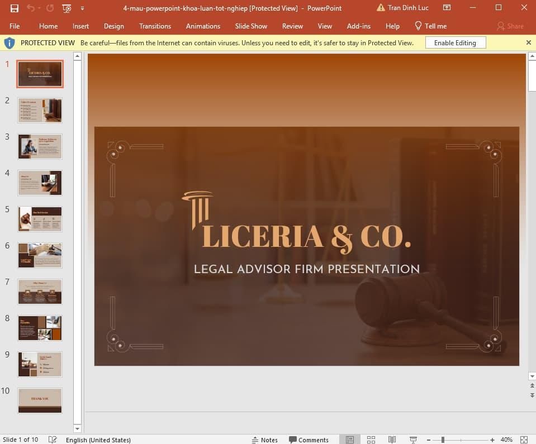The height and width of the screenshot is (444, 536).
Task: Click the spell check icon in status bar
Action: [x=53, y=440]
